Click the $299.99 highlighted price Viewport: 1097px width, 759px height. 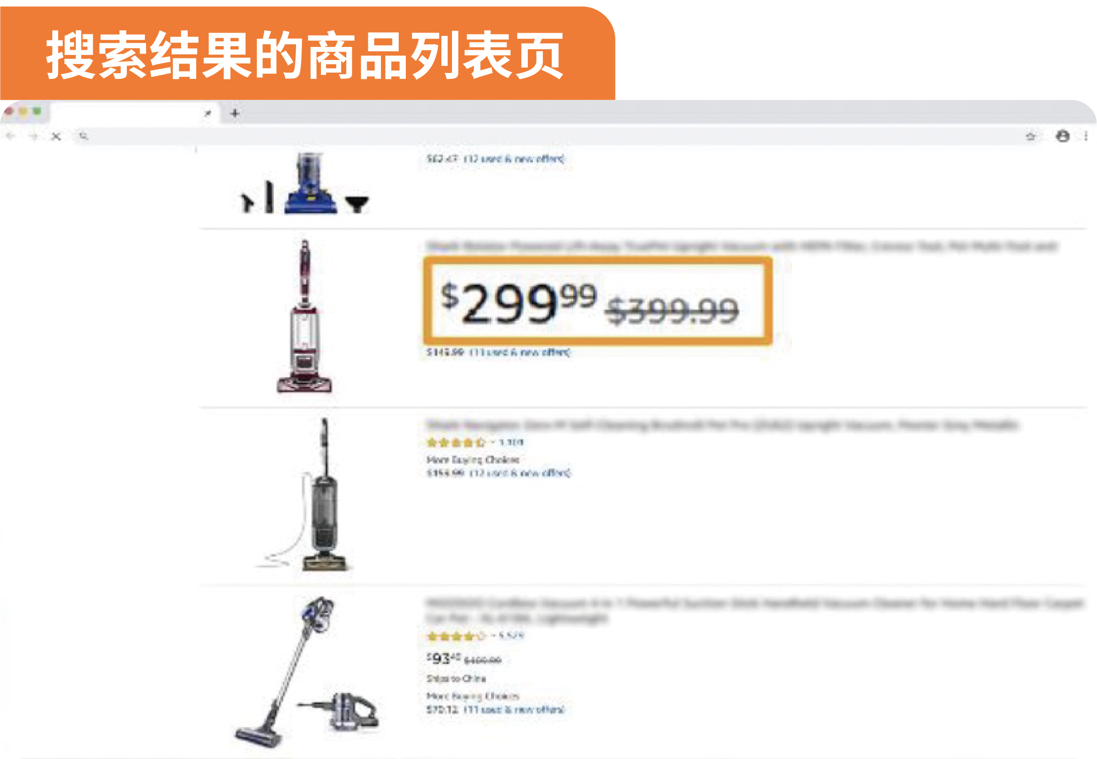pos(519,303)
